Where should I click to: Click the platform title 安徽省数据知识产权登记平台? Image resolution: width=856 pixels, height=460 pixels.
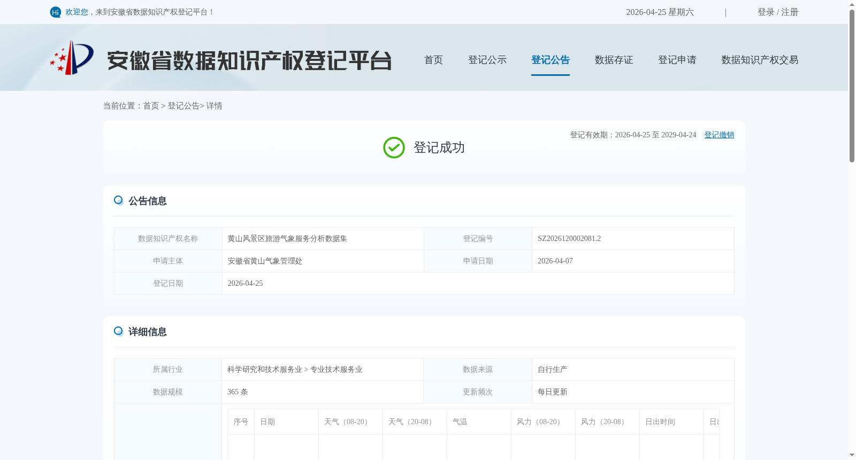(x=249, y=60)
